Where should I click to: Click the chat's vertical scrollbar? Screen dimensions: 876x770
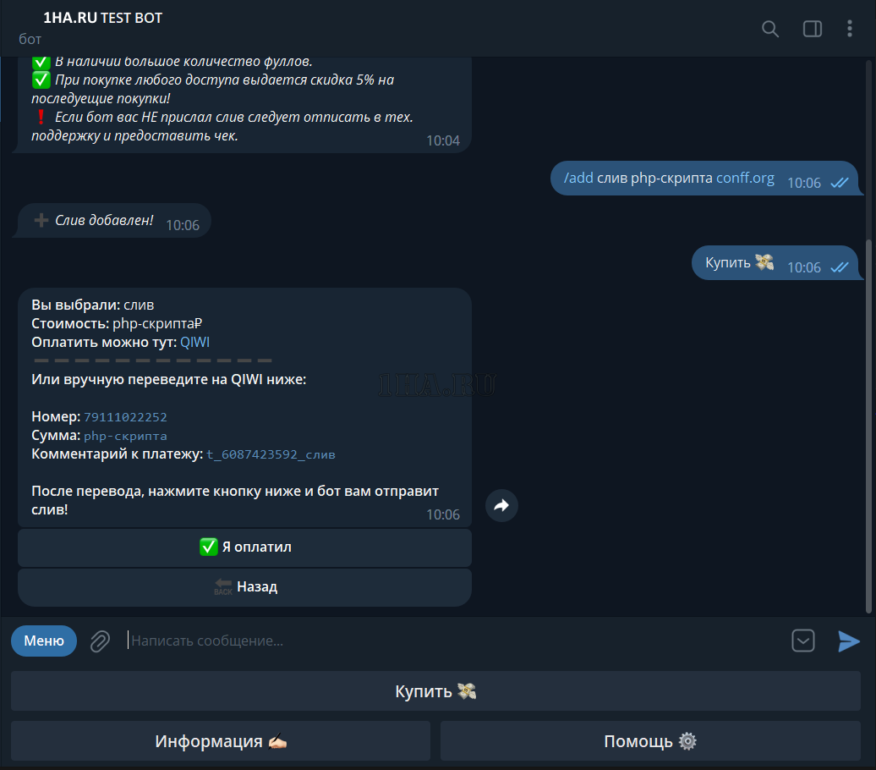point(868,426)
